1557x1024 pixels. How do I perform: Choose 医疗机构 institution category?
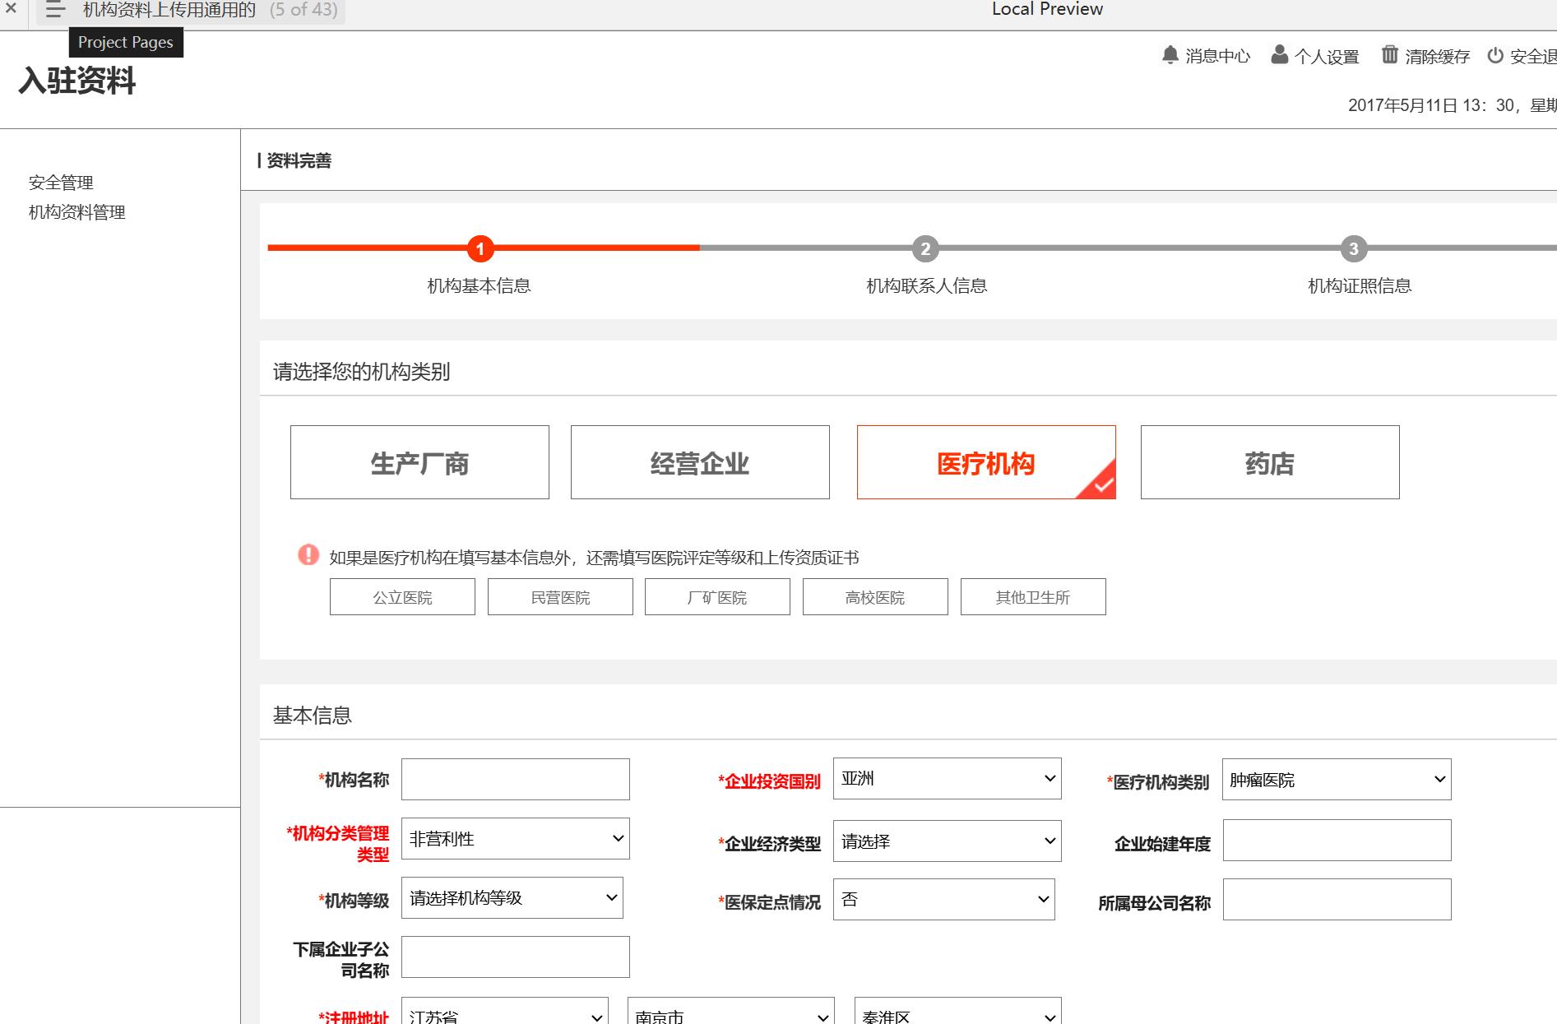coord(986,462)
